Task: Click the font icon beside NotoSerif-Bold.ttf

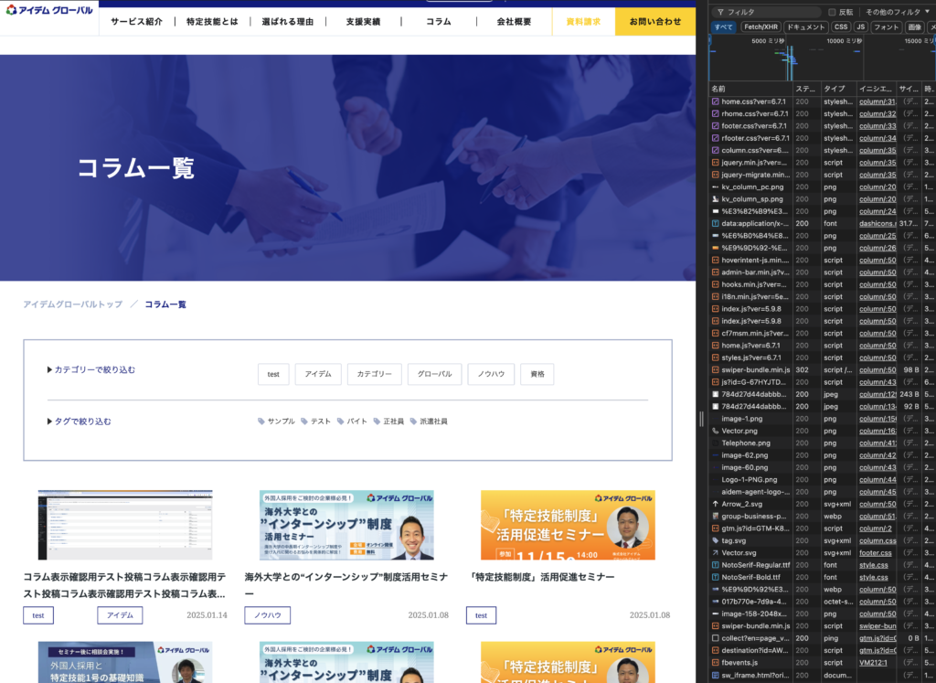Action: (x=715, y=577)
